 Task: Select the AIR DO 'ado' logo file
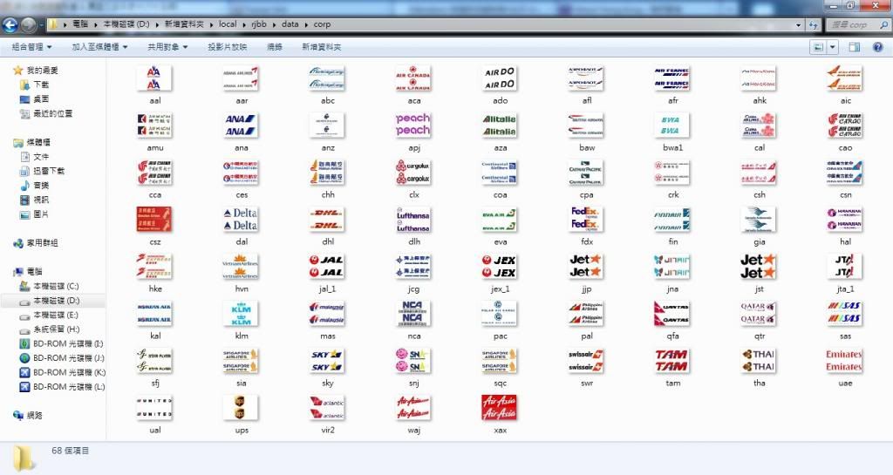500,78
